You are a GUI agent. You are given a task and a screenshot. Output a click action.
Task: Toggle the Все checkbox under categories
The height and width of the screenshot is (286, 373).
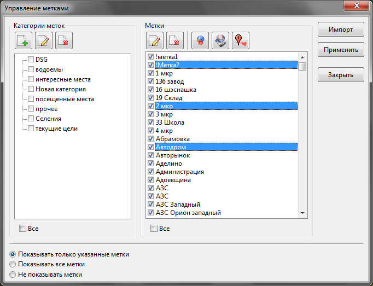[22, 229]
